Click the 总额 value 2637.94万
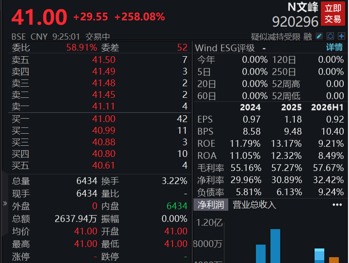The height and width of the screenshot is (263, 349). pos(76,219)
